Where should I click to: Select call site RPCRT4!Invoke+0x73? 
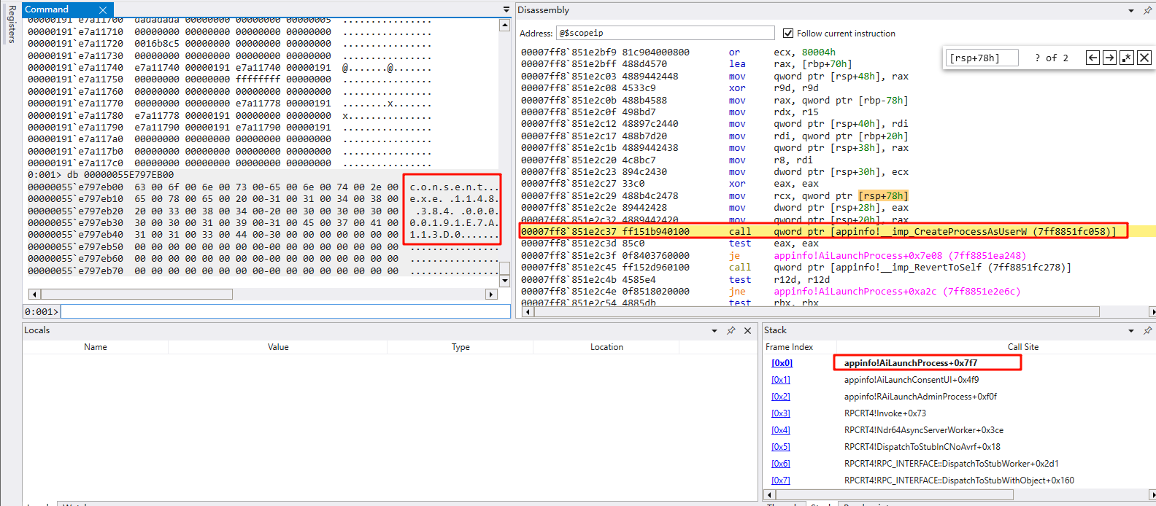coord(885,413)
